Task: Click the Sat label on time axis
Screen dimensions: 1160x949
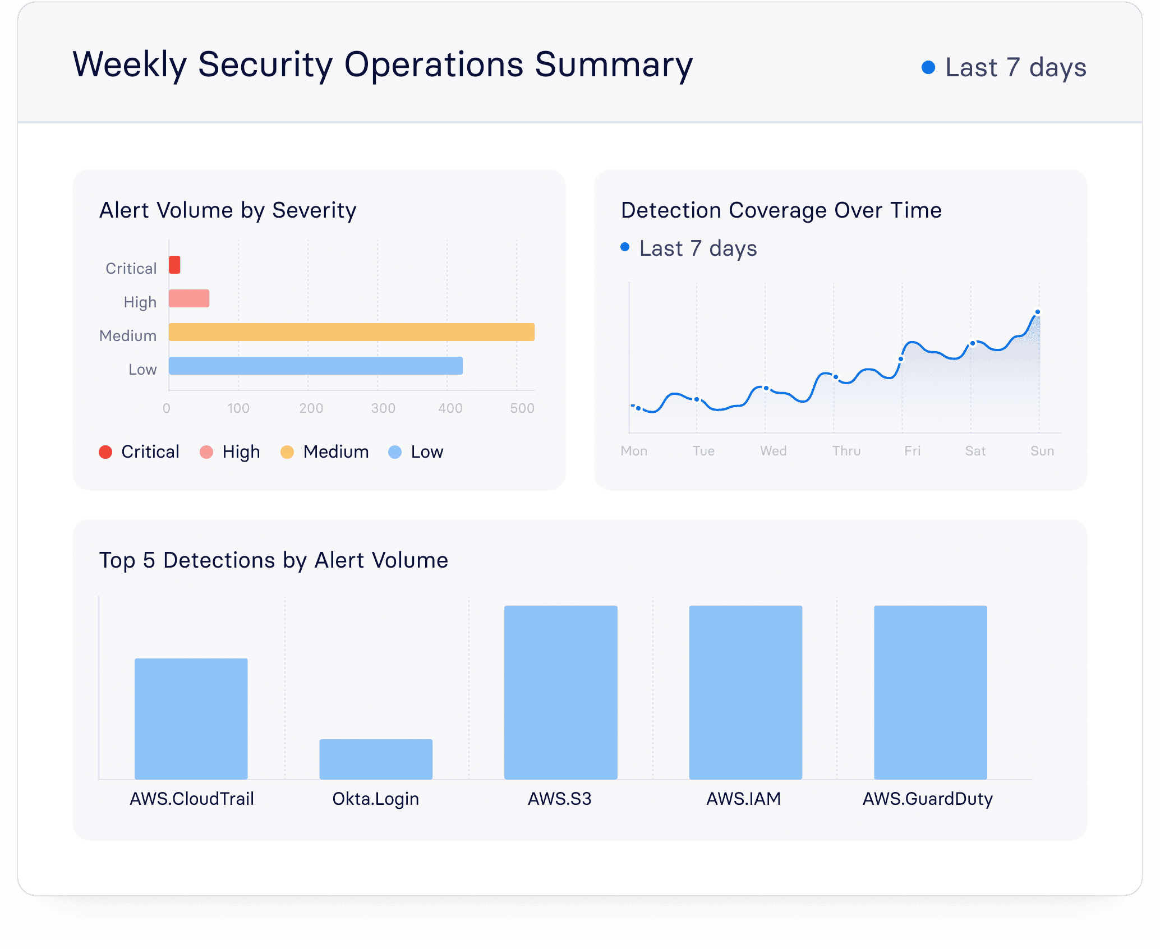Action: tap(975, 451)
